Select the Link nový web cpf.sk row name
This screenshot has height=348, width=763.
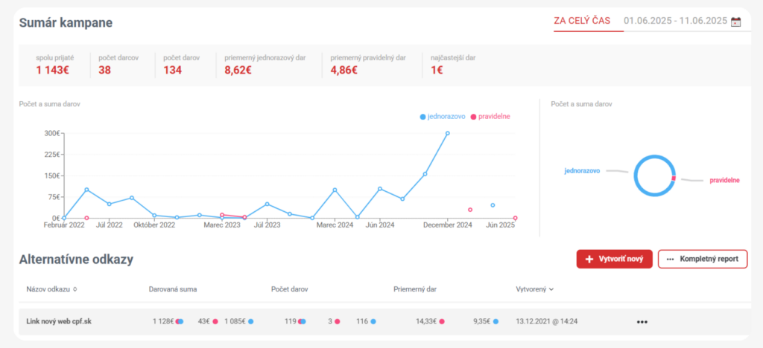[58, 321]
